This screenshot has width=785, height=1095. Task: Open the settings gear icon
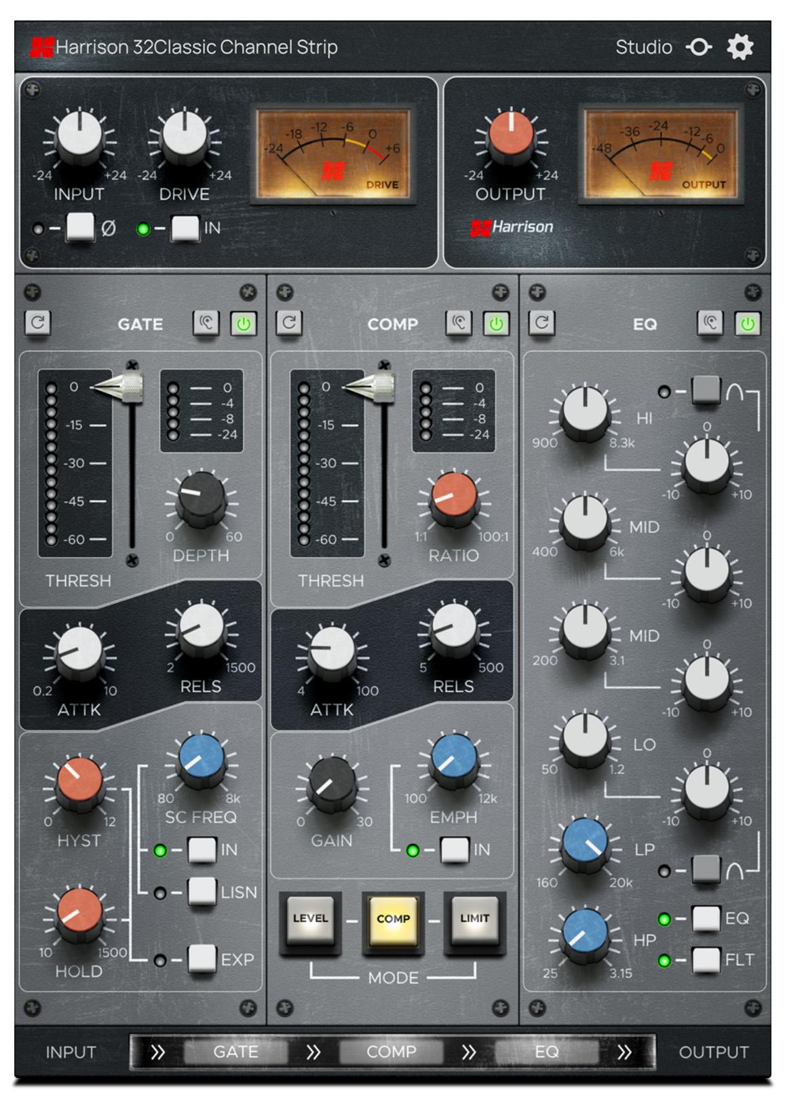(x=740, y=47)
